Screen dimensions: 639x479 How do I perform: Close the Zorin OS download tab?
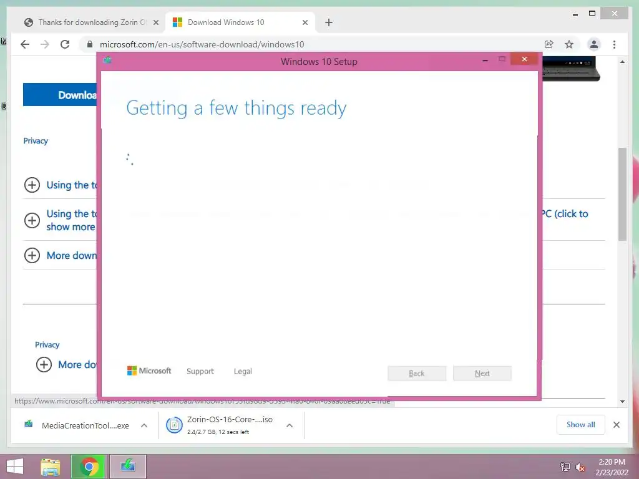click(155, 22)
